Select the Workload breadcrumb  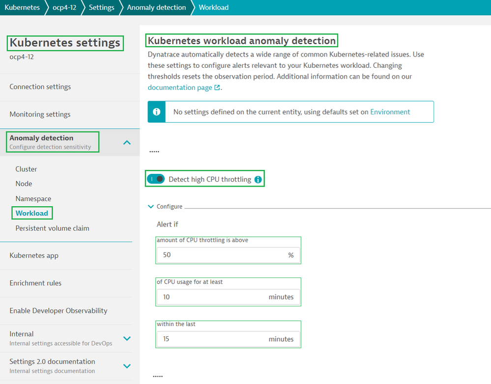pos(214,7)
